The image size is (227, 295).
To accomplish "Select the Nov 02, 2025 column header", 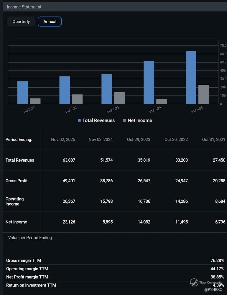I will tap(63, 140).
